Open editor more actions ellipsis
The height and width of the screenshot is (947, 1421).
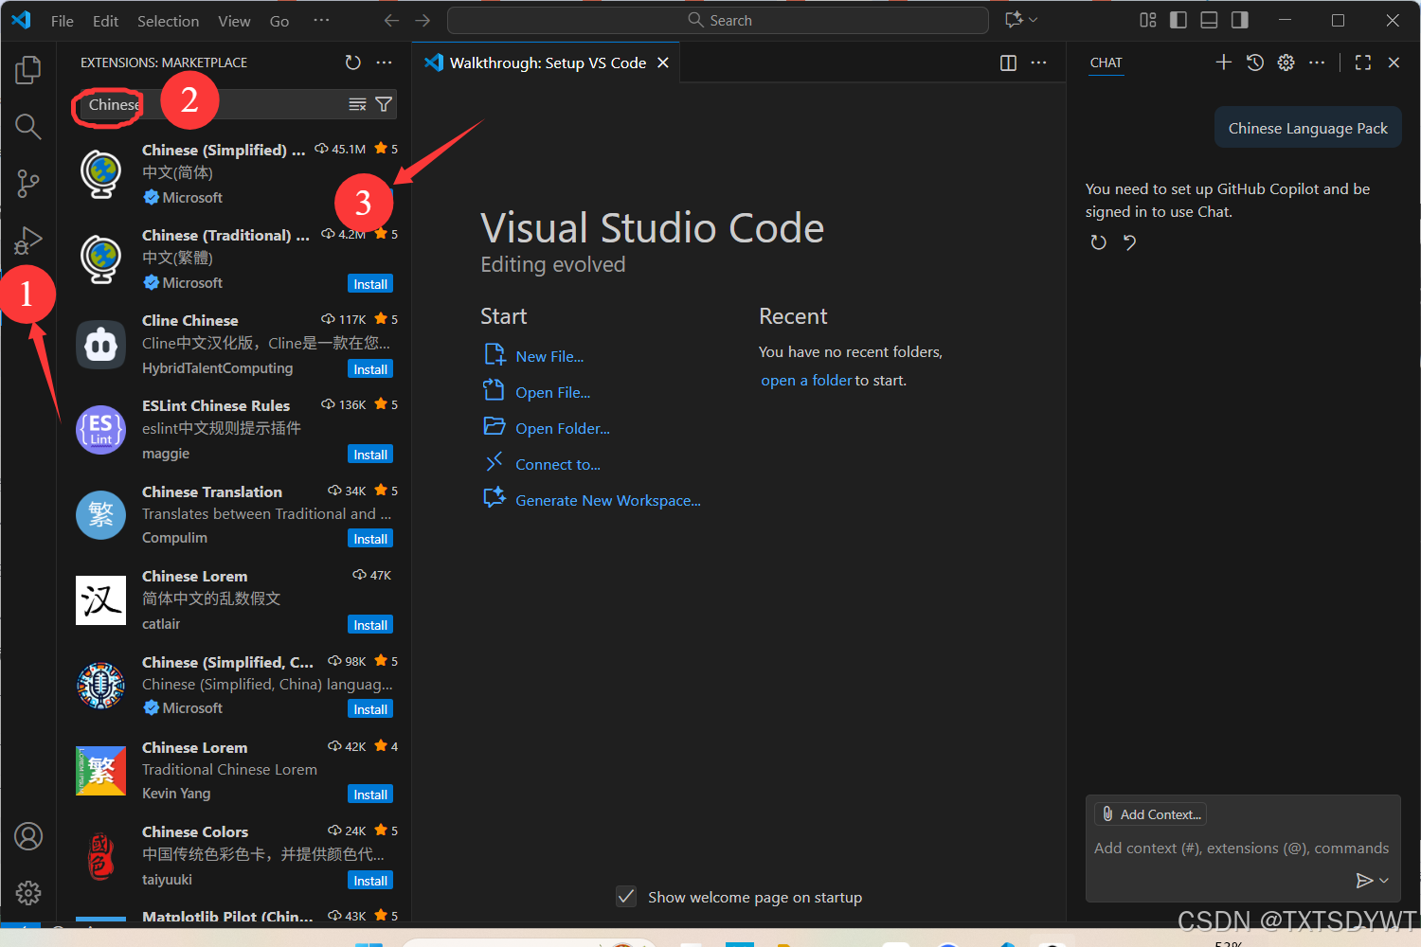tap(1039, 63)
